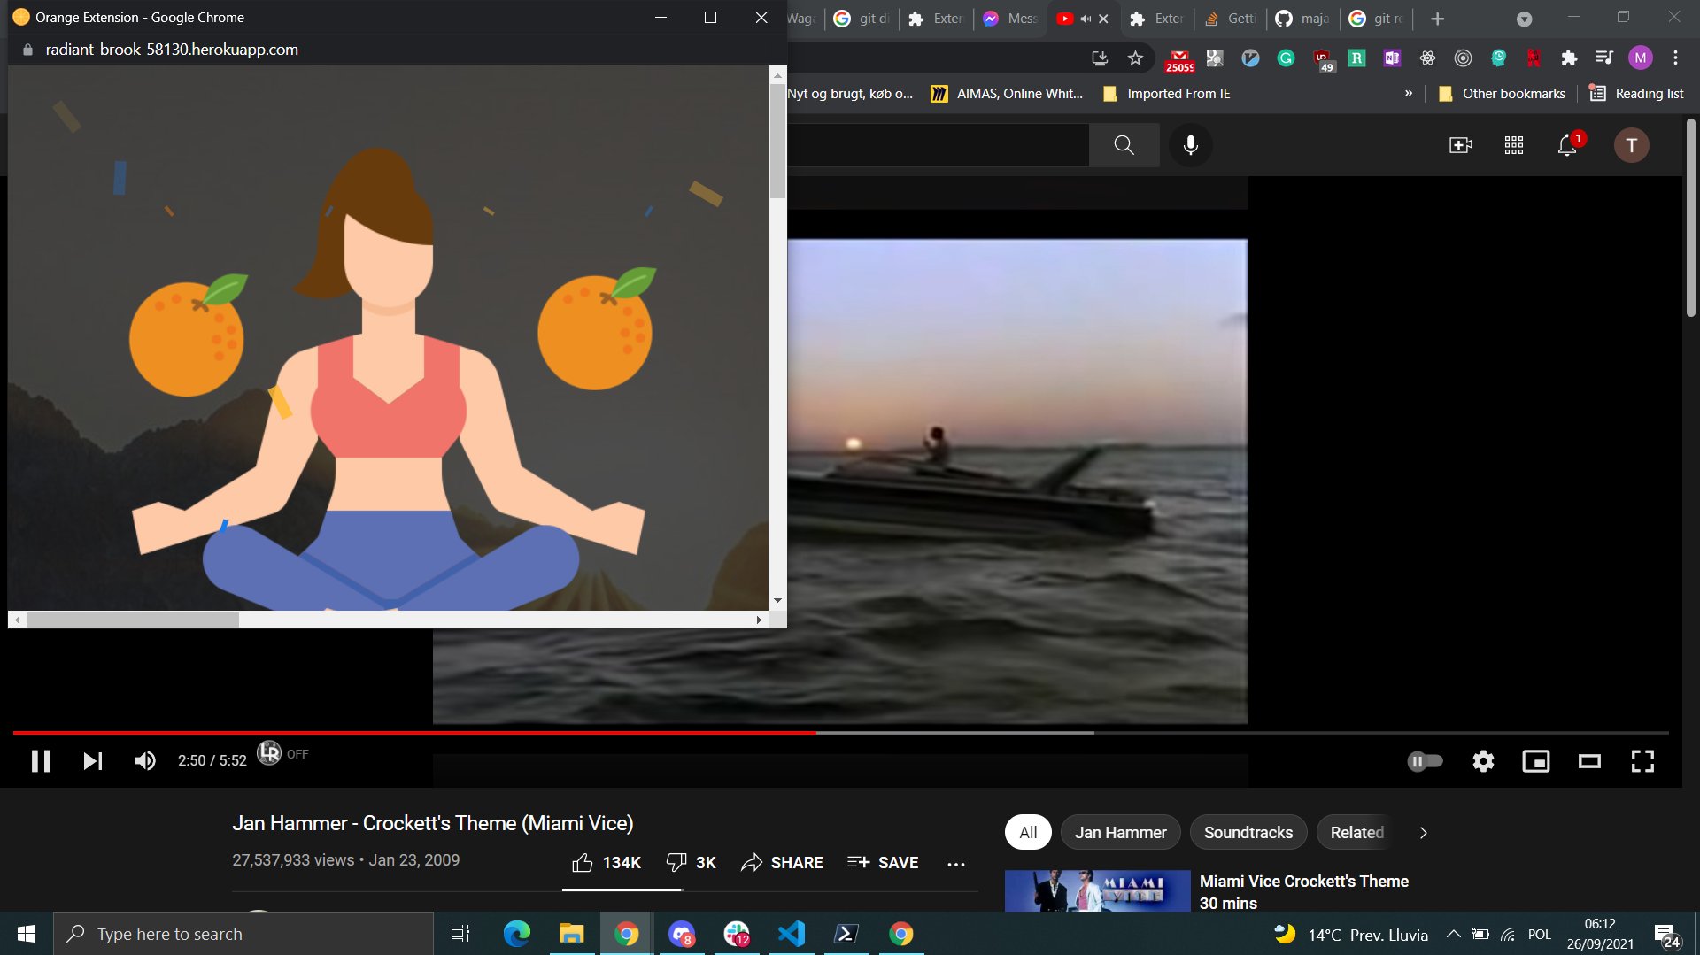1700x955 pixels.
Task: Open the Windows Start menu
Action: (x=27, y=934)
